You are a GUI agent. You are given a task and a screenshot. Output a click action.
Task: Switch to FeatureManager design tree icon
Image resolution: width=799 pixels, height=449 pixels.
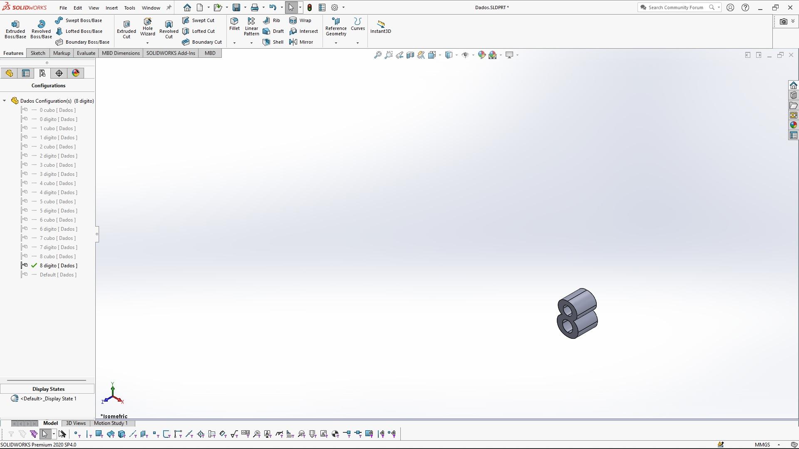tap(9, 73)
